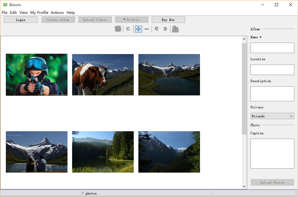This screenshot has height=197, width=298.
Task: Rotate photo clockwise using the toolbar icon
Action: pos(165,29)
